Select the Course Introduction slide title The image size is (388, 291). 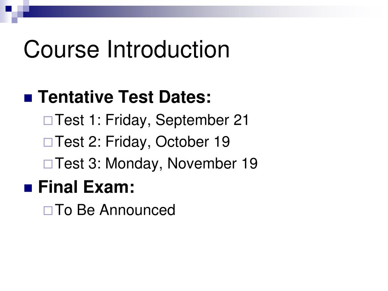[127, 50]
